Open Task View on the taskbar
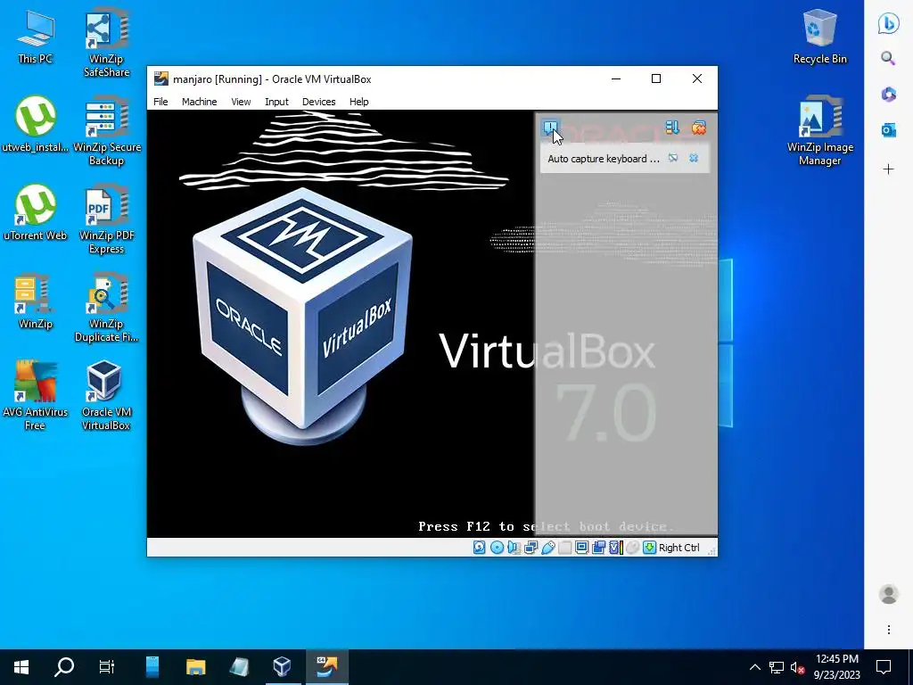 point(107,667)
